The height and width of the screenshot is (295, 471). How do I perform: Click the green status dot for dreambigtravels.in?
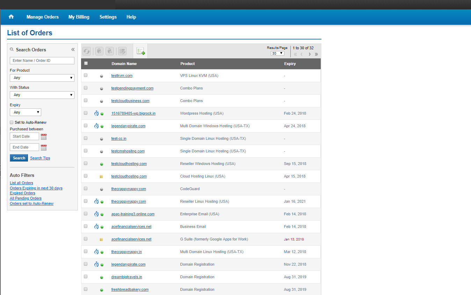pos(102,277)
